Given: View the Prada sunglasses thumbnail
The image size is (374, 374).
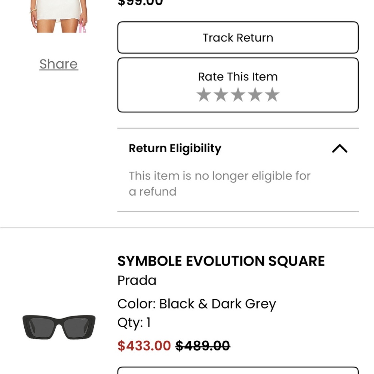Looking at the screenshot, I should click(59, 326).
